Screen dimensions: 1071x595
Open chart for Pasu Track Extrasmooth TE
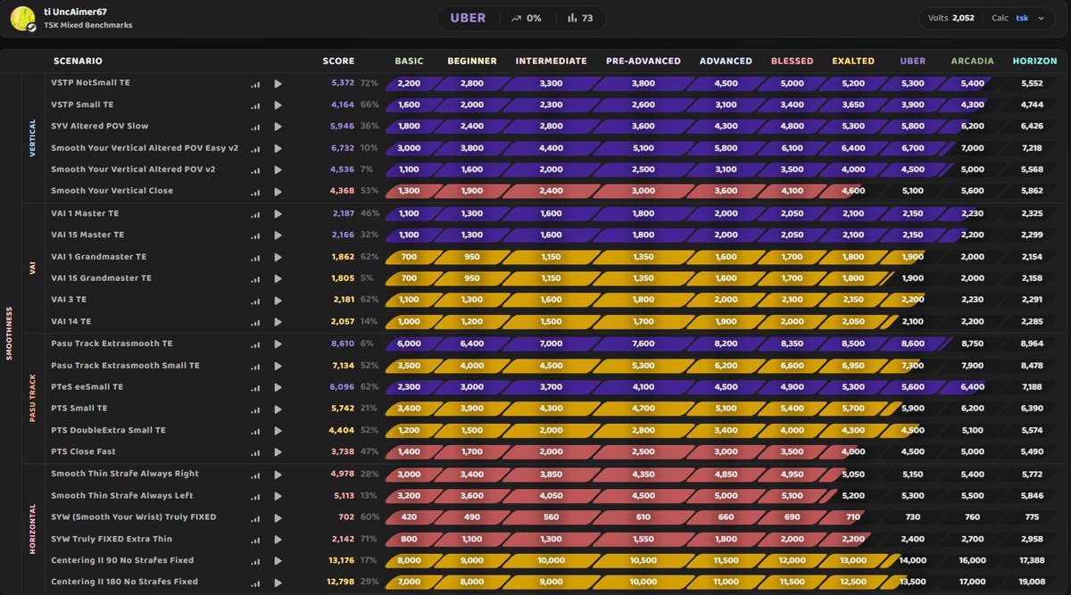pyautogui.click(x=255, y=344)
